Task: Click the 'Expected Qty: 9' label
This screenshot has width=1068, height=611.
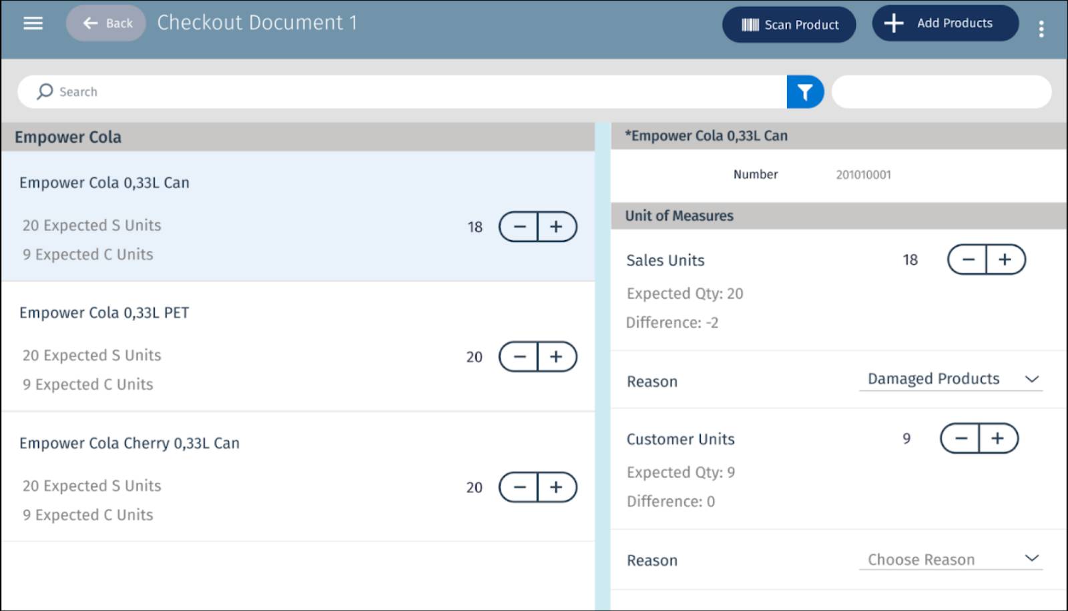Action: [x=681, y=472]
